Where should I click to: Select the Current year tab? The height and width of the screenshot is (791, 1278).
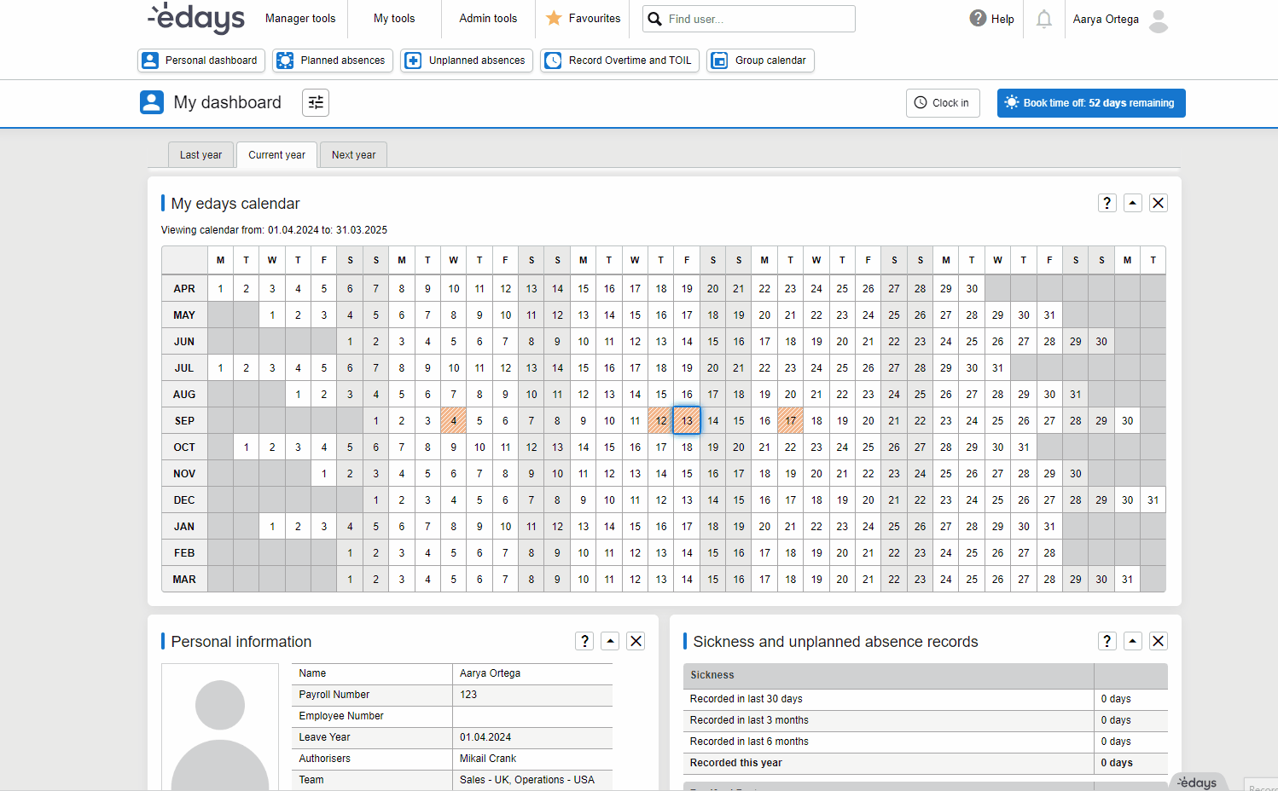pyautogui.click(x=276, y=155)
